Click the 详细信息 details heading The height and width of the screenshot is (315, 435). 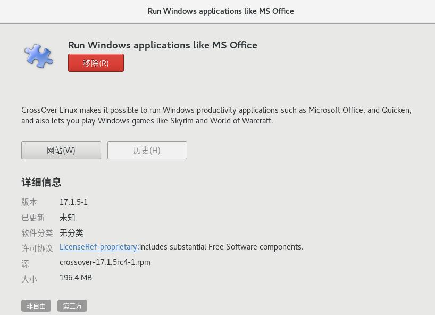41,183
